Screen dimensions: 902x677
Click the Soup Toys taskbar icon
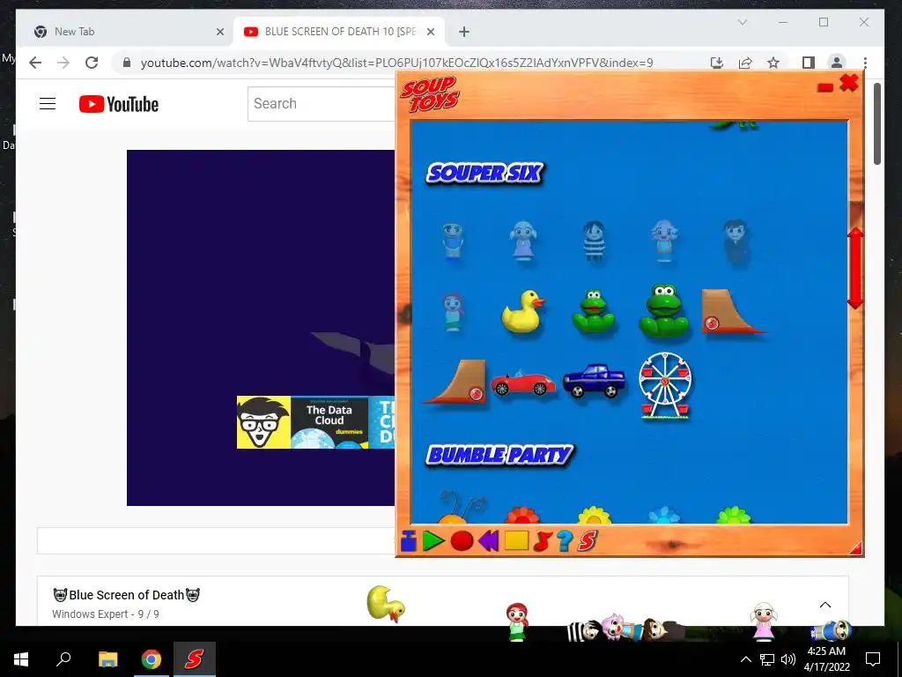195,659
